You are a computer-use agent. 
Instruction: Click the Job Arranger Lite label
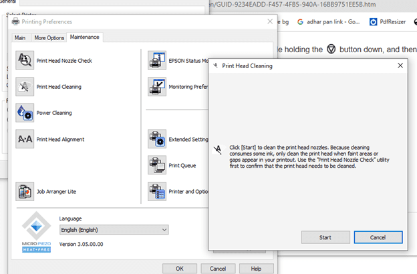tap(56, 192)
